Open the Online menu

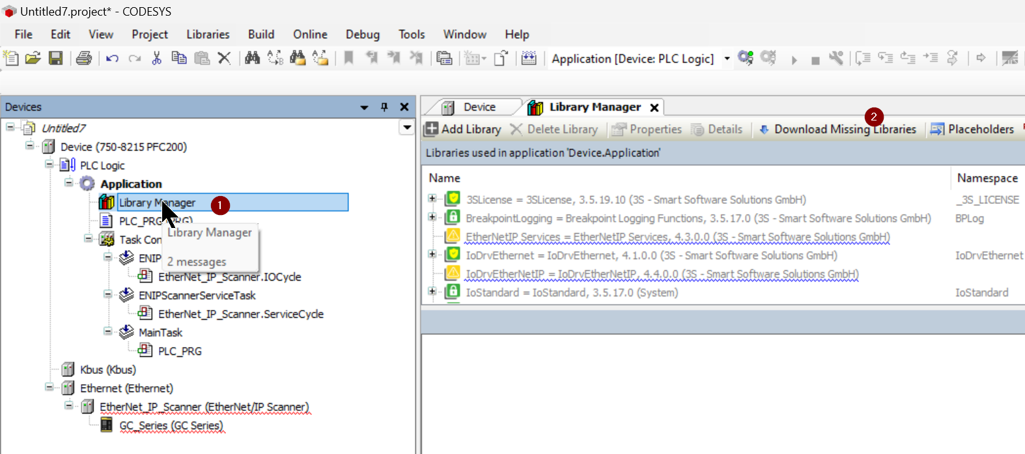click(310, 35)
